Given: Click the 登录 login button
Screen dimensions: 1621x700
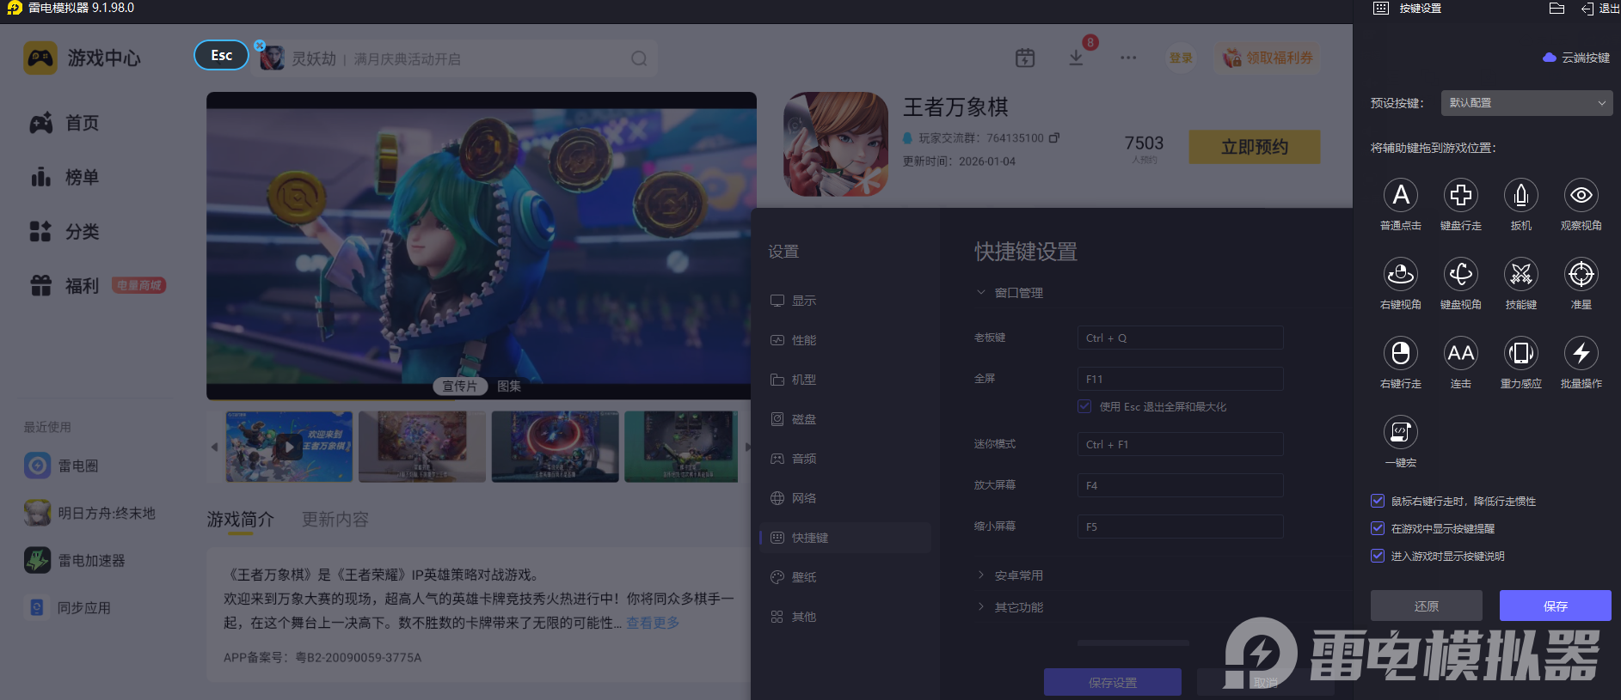Looking at the screenshot, I should pos(1181,58).
